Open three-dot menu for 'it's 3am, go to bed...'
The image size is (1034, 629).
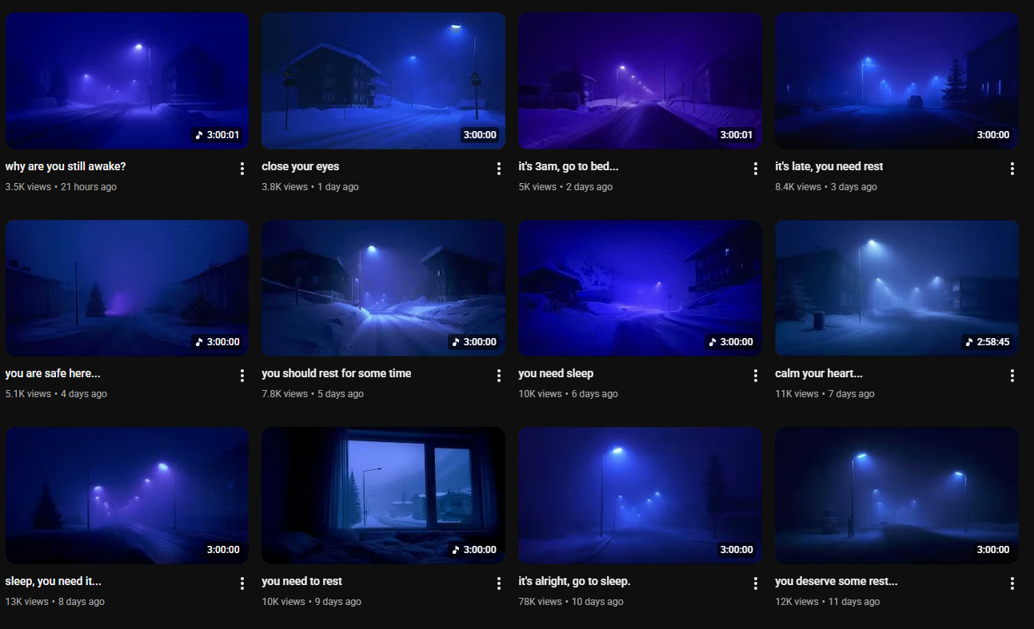pyautogui.click(x=756, y=169)
